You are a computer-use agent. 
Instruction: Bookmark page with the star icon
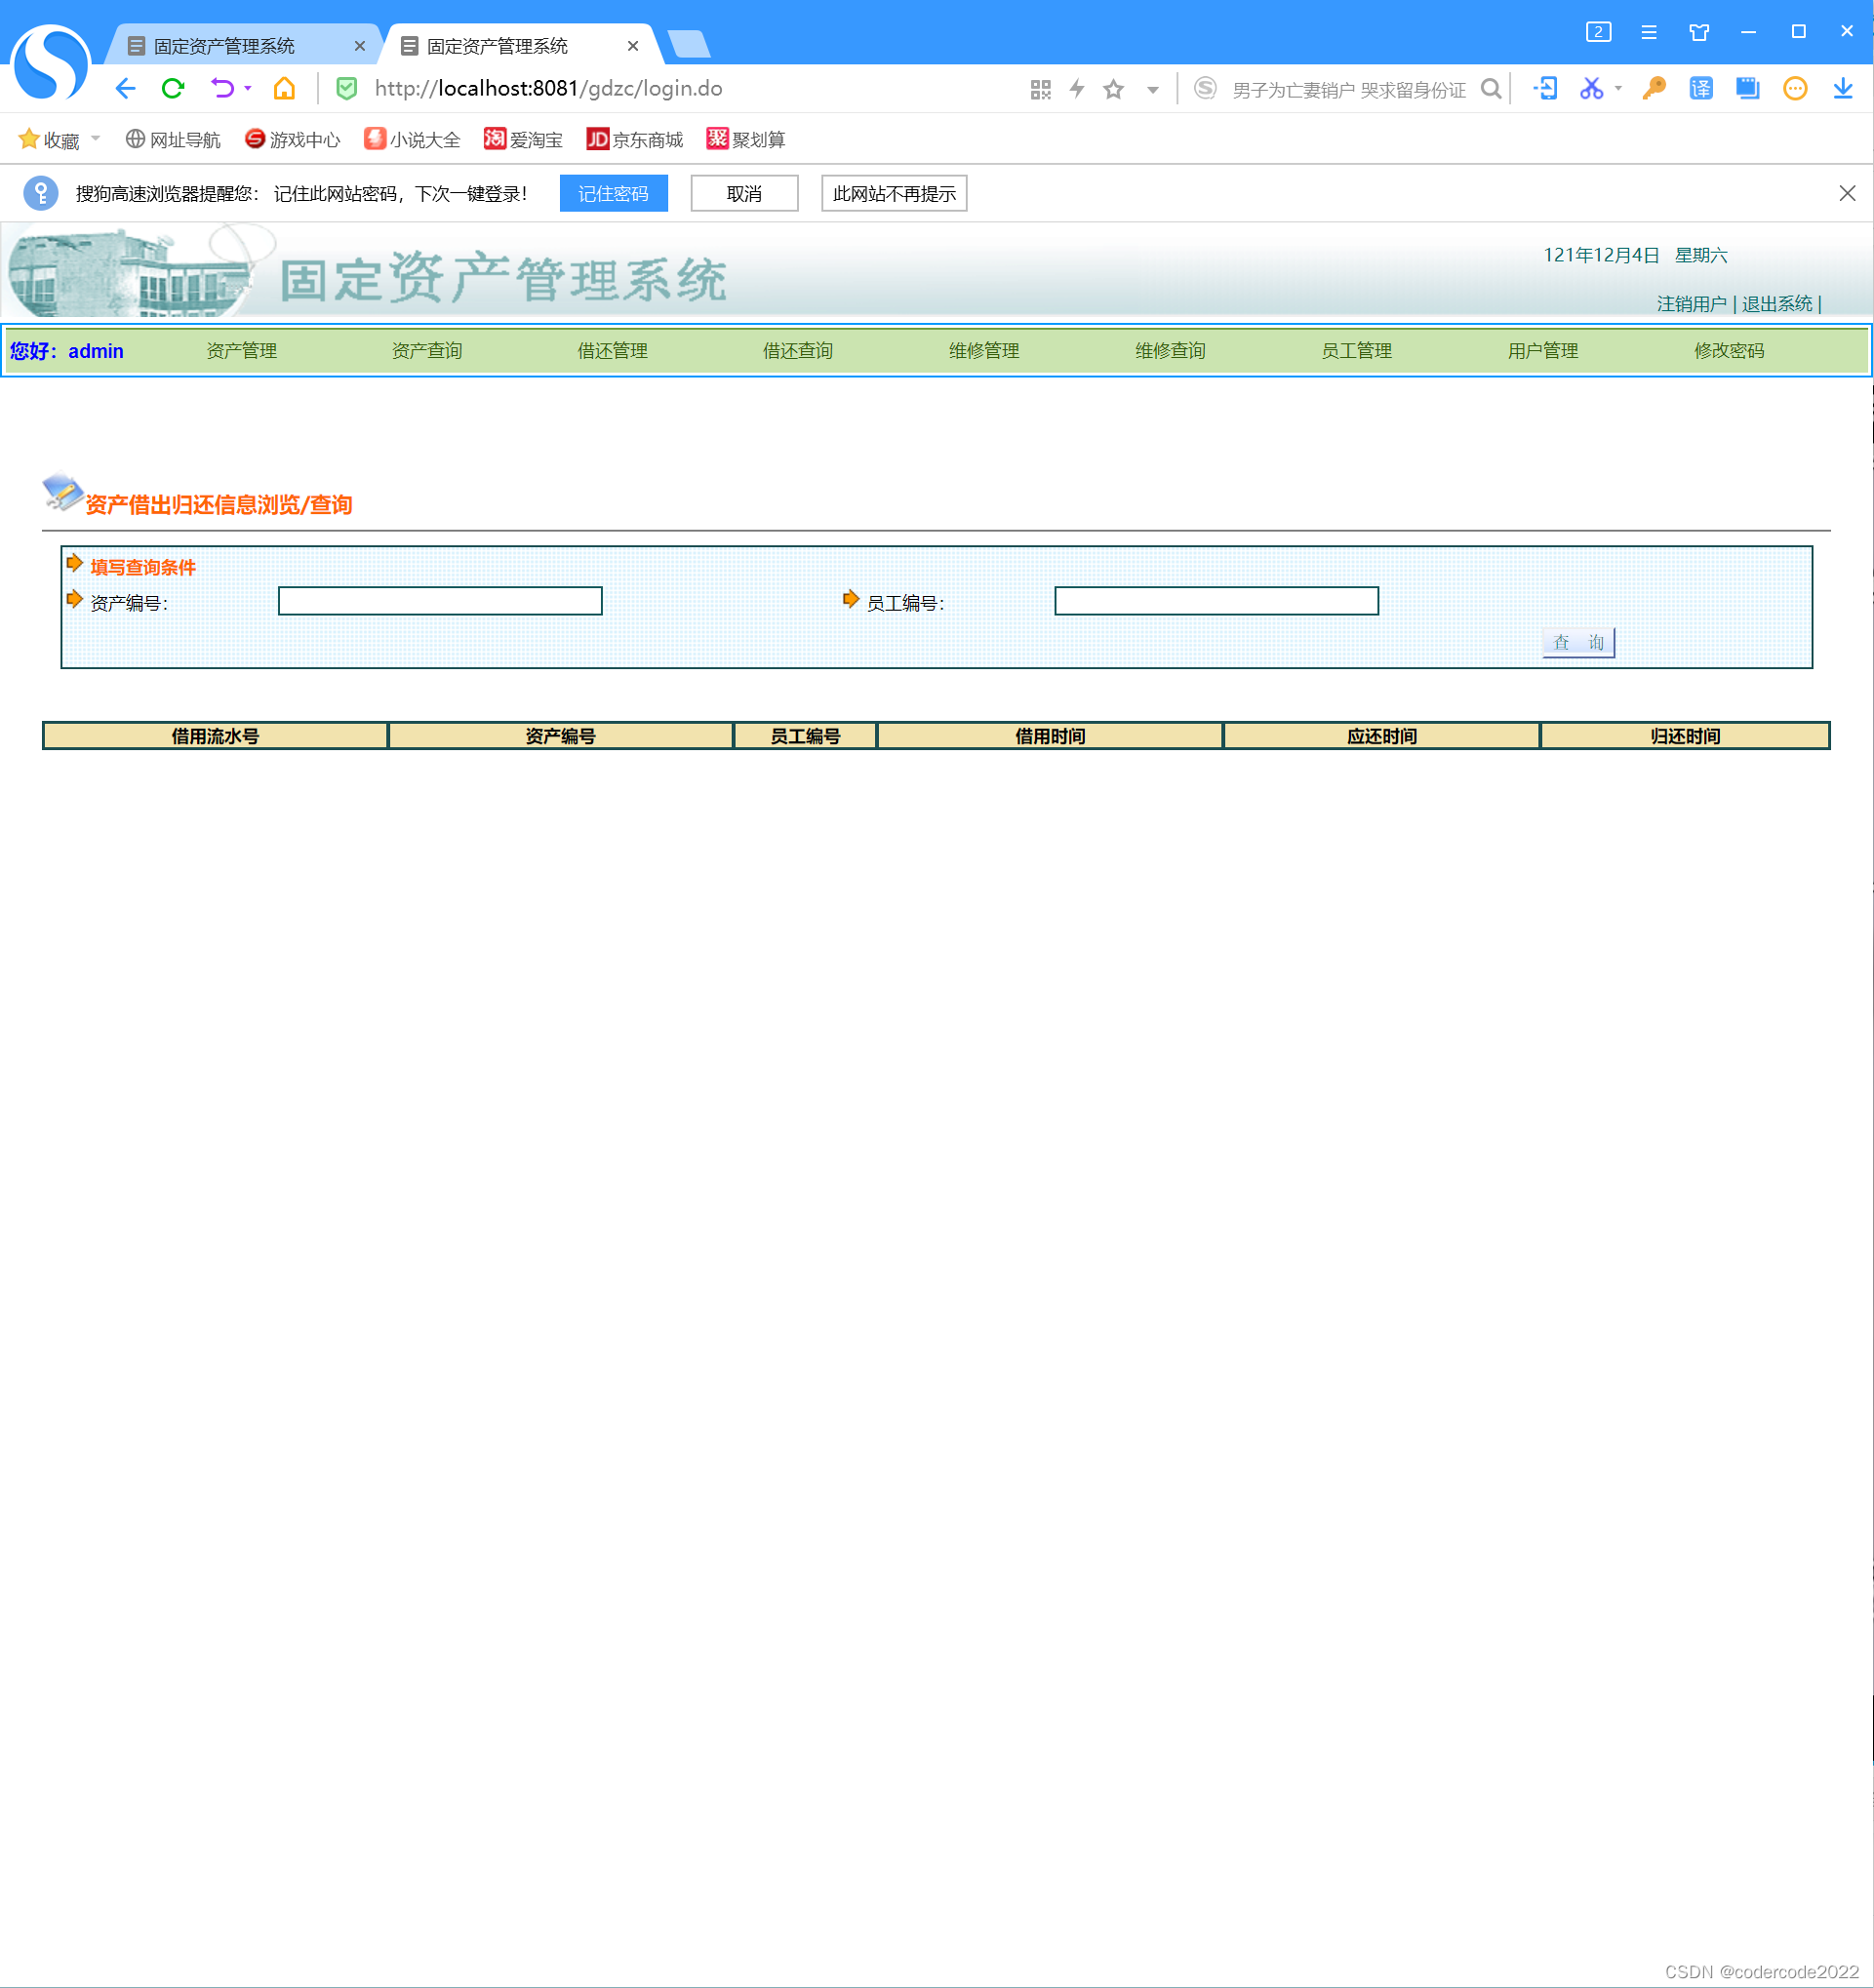pos(1113,90)
